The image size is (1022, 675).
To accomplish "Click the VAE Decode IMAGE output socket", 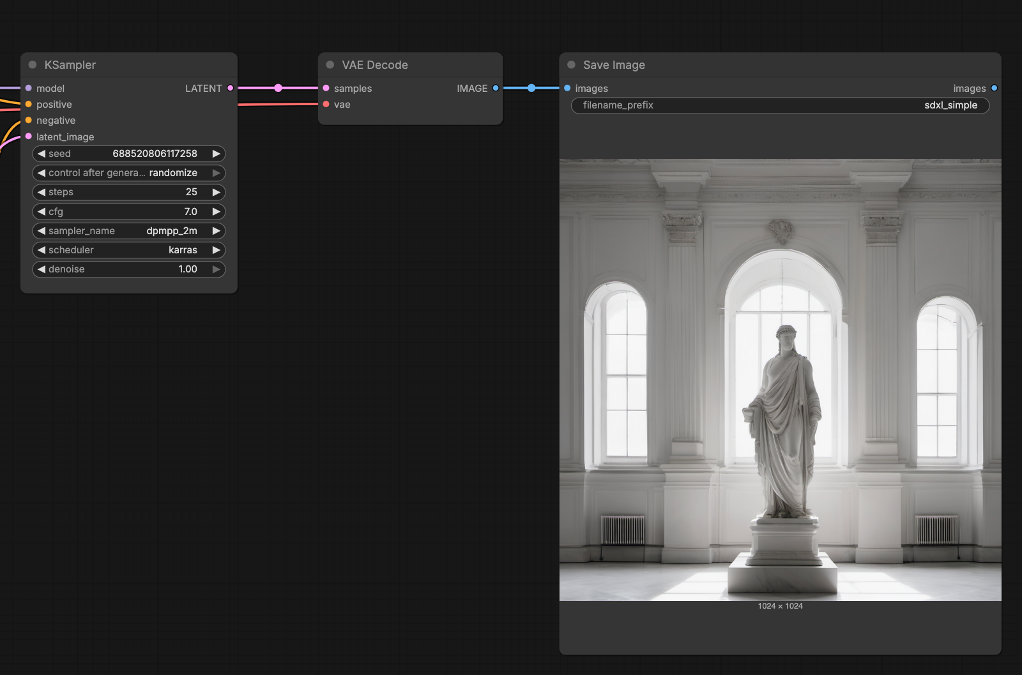I will click(x=496, y=88).
